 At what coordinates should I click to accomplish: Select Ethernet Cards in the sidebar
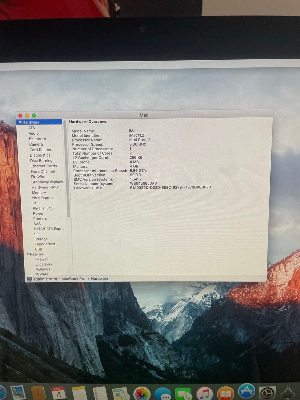pos(43,166)
